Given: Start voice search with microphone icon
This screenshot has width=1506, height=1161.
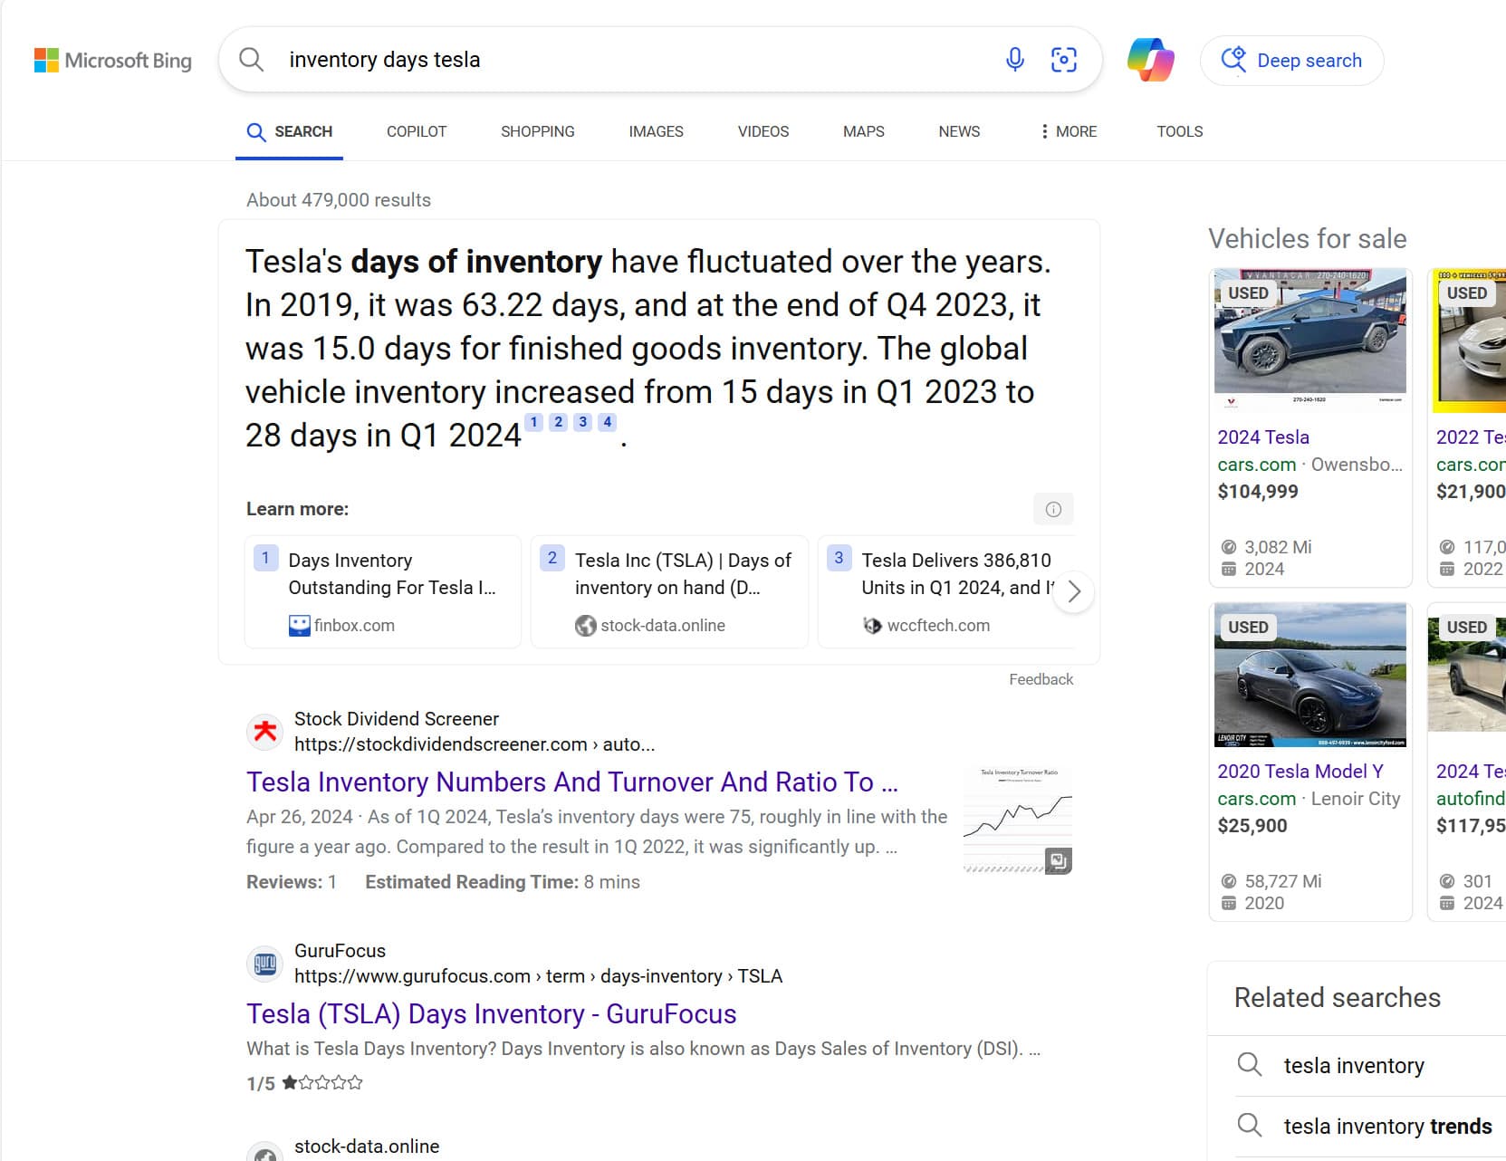Looking at the screenshot, I should pyautogui.click(x=1015, y=60).
